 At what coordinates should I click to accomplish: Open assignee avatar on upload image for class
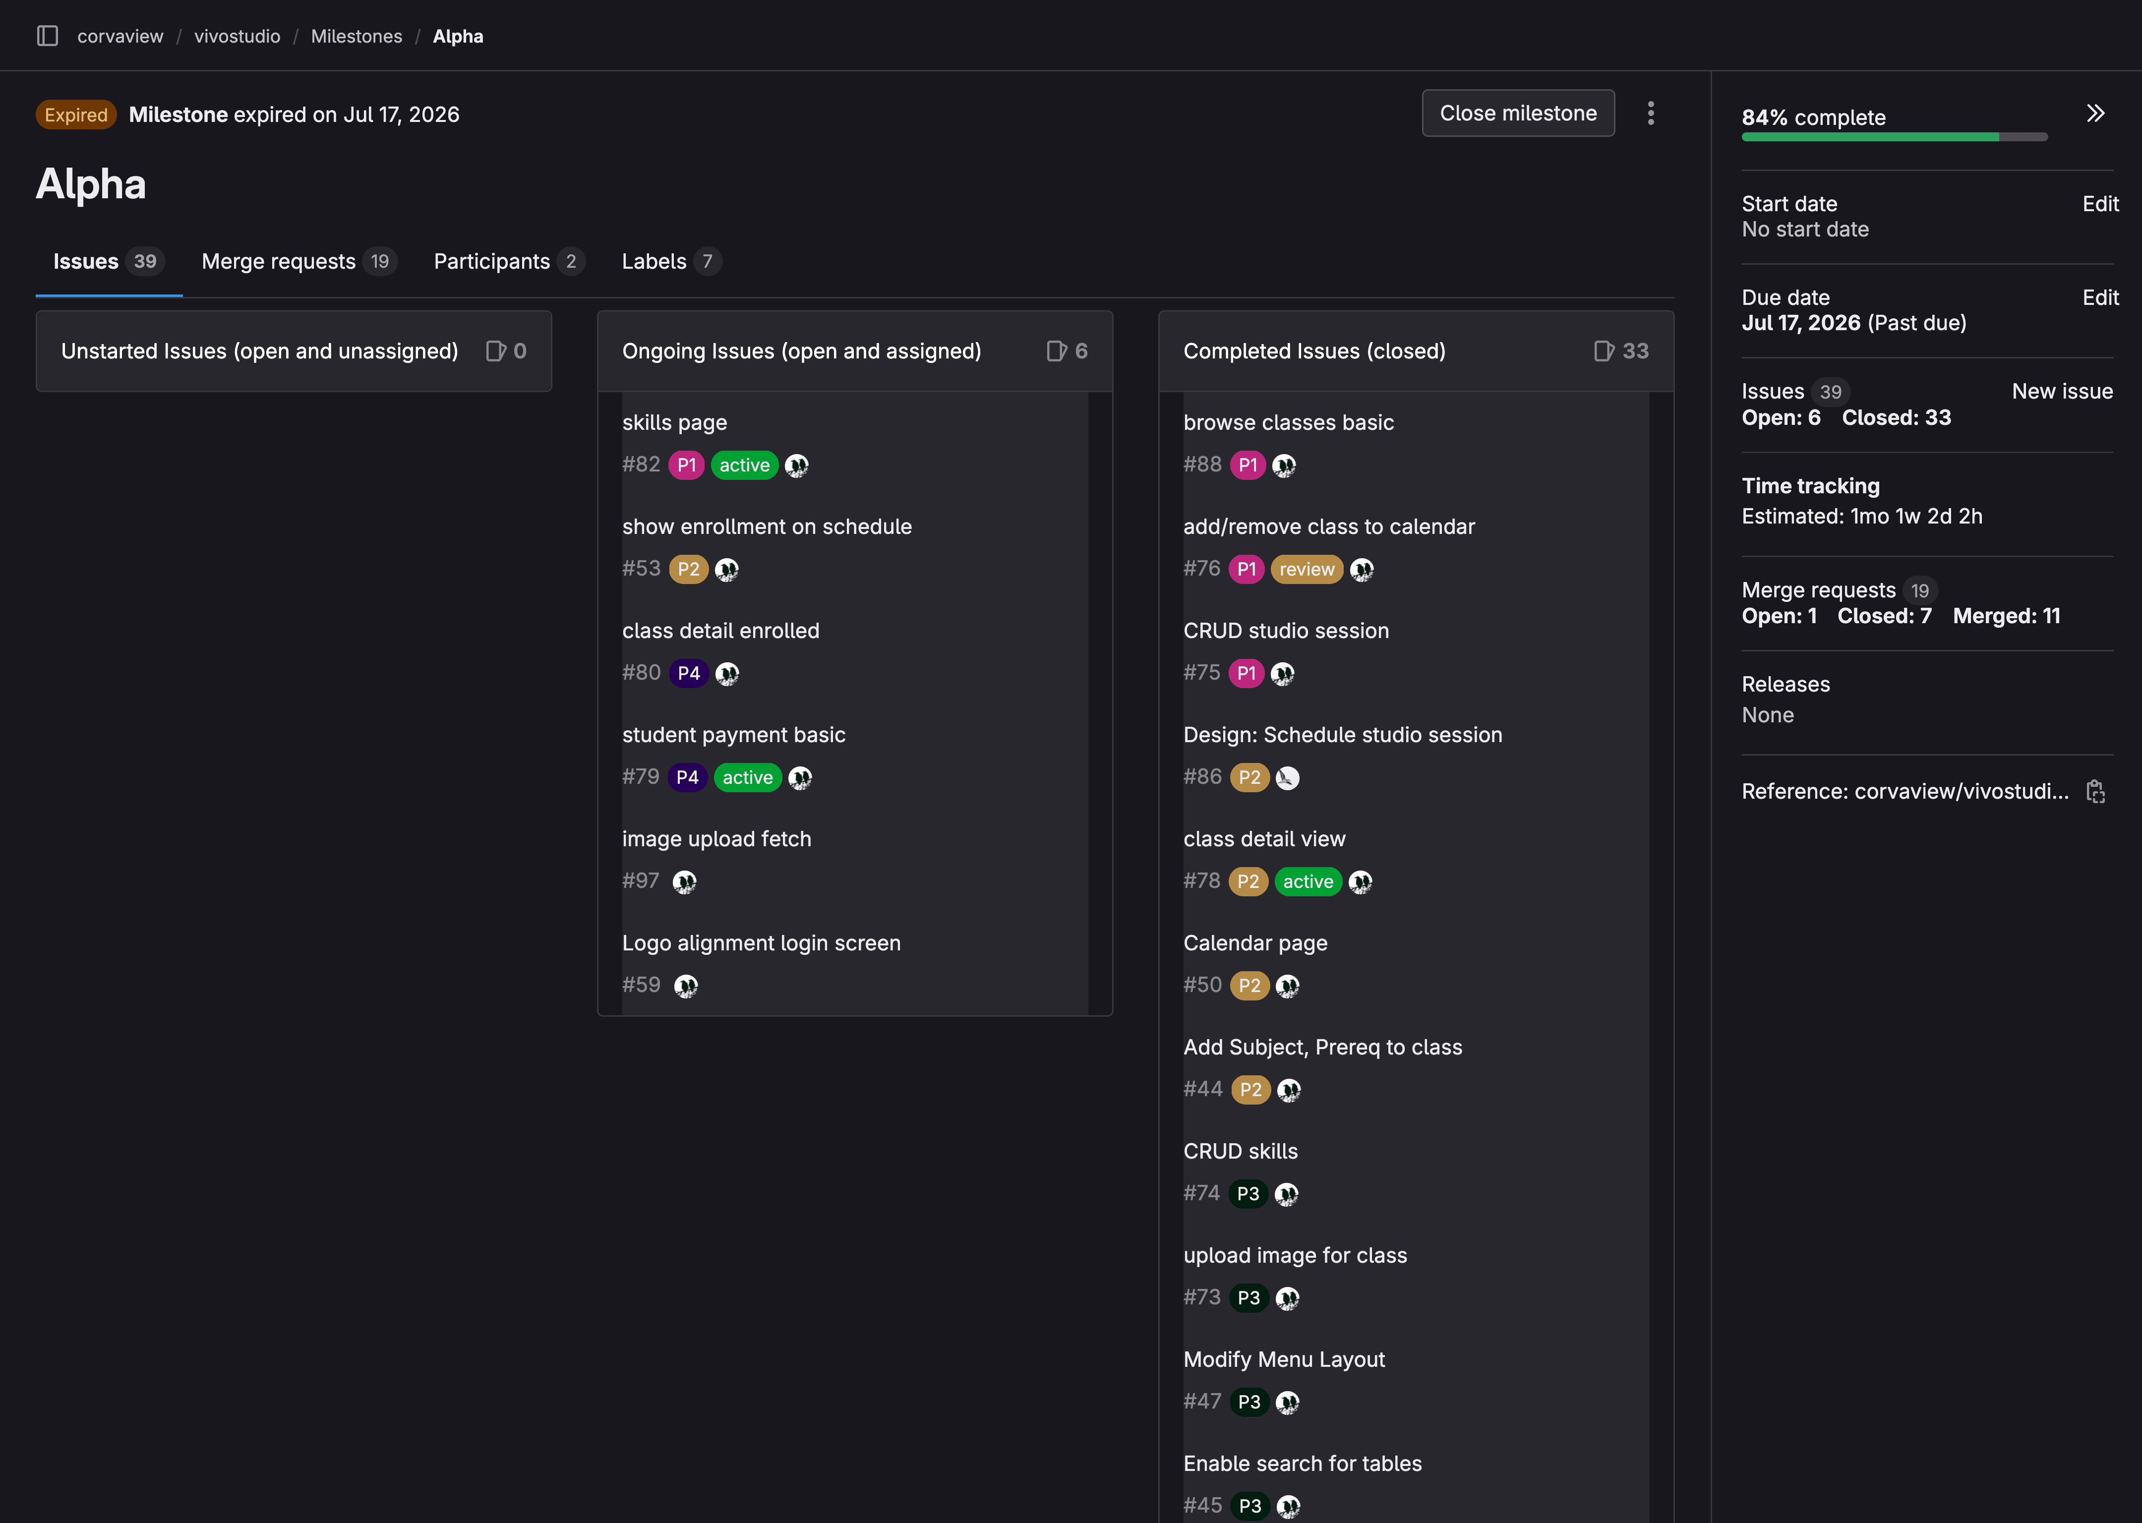pos(1287,1298)
